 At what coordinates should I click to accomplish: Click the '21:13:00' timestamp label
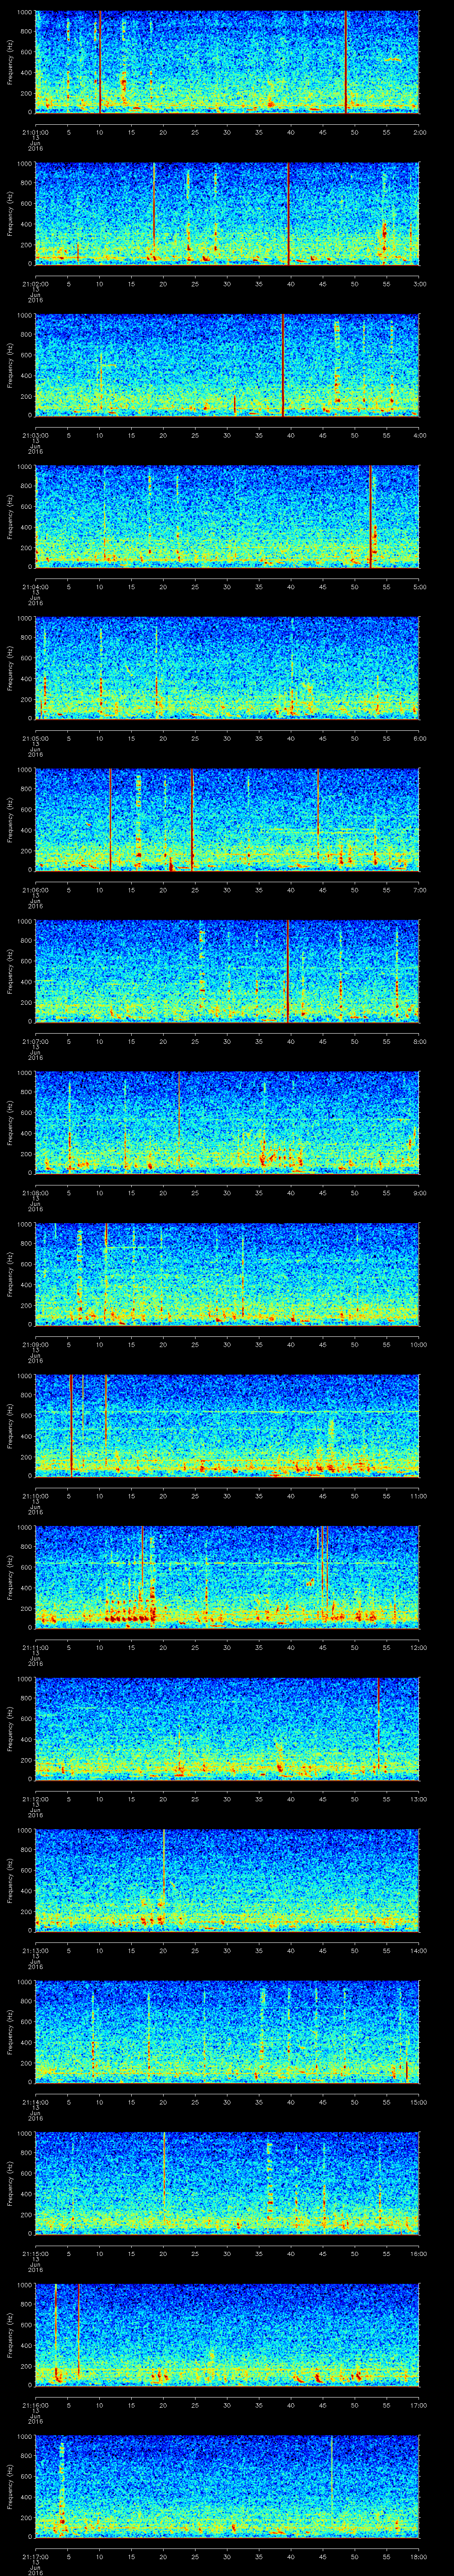pos(35,1949)
